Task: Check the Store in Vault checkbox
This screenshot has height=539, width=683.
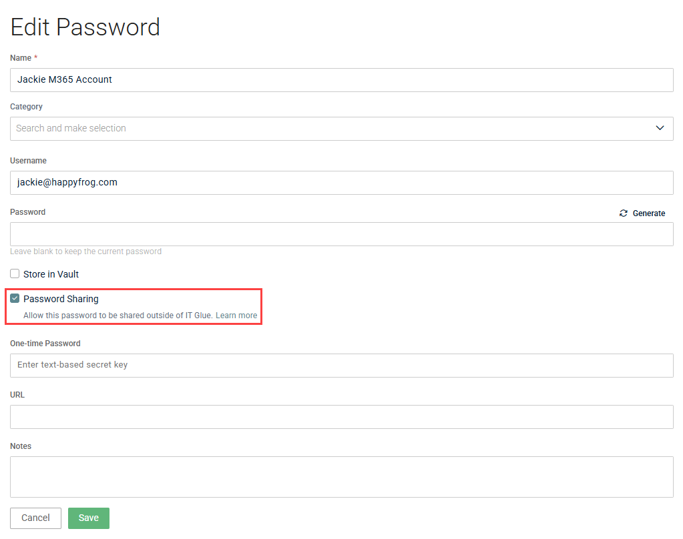Action: coord(15,274)
